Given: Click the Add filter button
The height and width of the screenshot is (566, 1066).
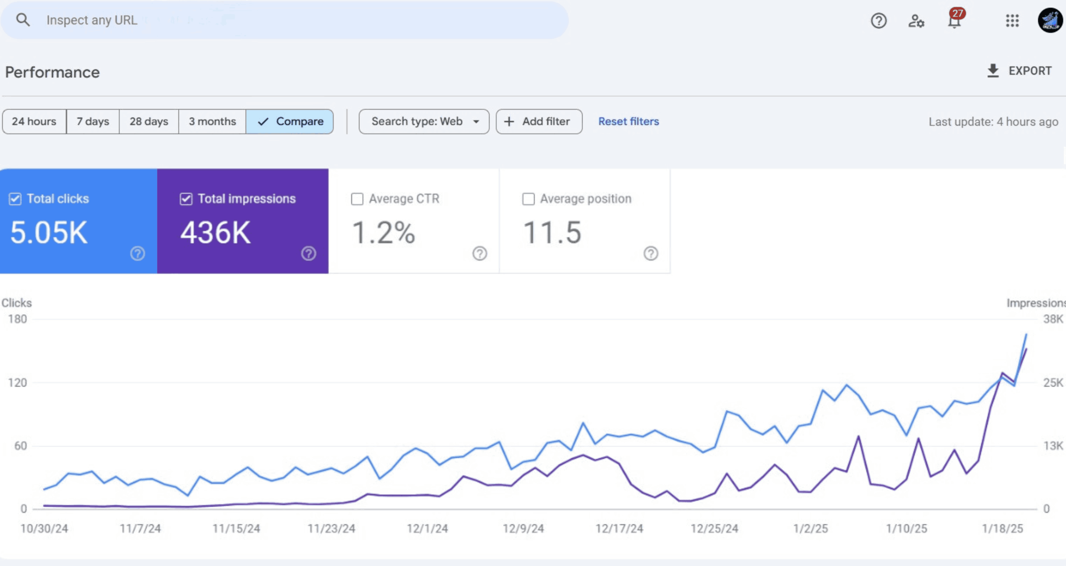Looking at the screenshot, I should [x=539, y=122].
